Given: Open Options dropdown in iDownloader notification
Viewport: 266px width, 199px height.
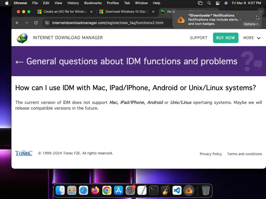Looking at the screenshot, I should (251, 24).
